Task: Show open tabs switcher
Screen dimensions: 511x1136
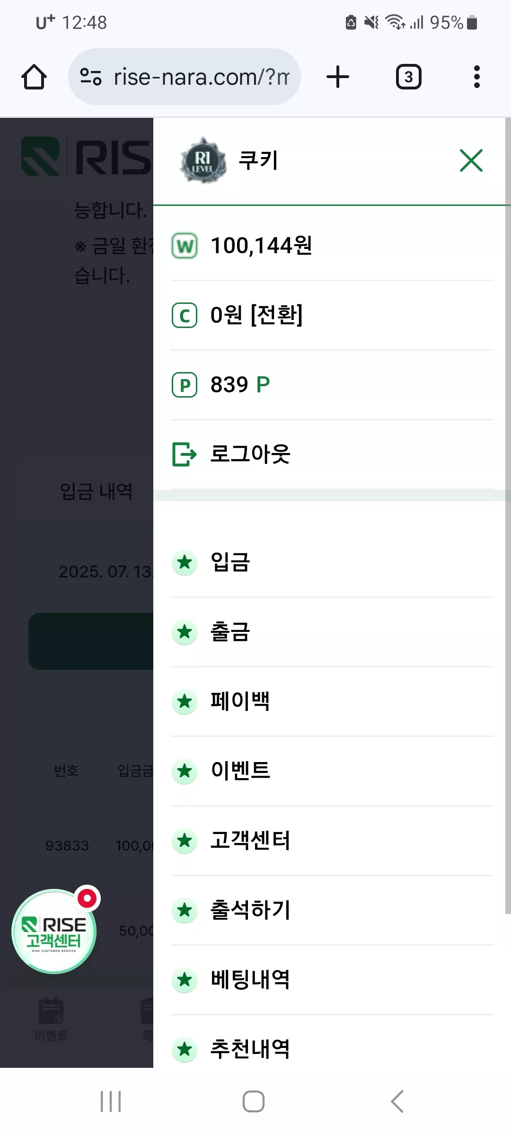Action: (x=409, y=77)
